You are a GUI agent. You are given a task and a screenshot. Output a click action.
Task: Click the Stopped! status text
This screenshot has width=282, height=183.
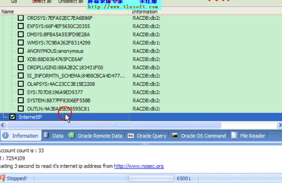(17, 178)
